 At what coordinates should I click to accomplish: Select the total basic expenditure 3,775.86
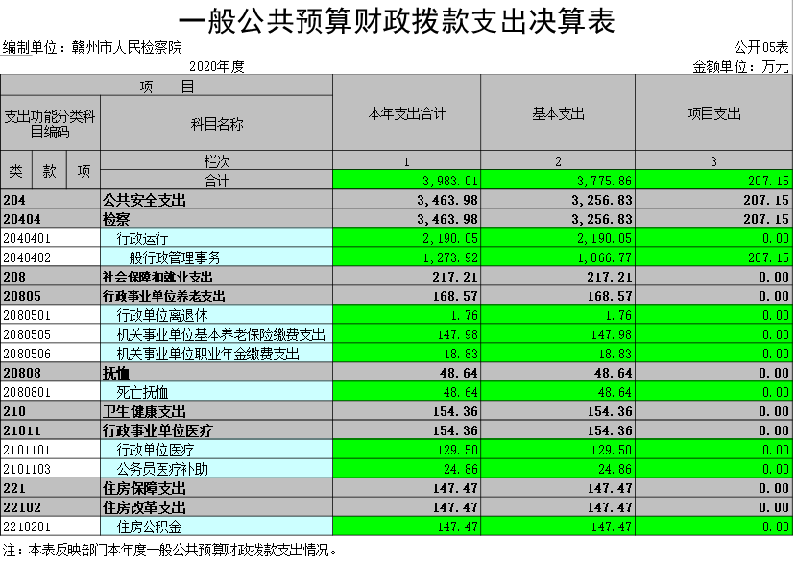(604, 181)
